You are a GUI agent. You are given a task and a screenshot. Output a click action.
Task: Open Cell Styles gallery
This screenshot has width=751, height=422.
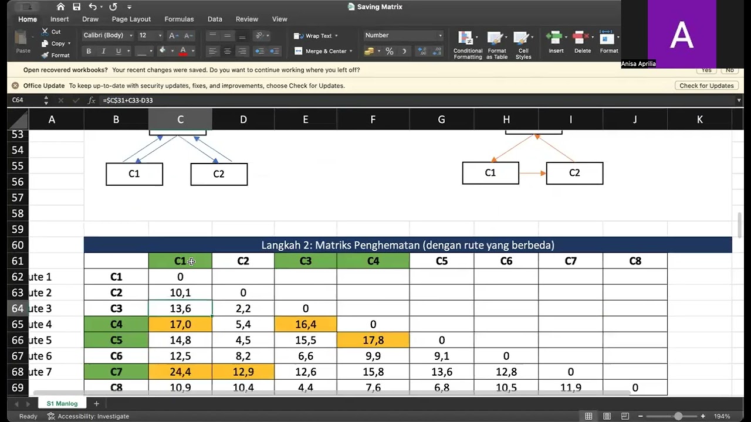click(x=523, y=45)
